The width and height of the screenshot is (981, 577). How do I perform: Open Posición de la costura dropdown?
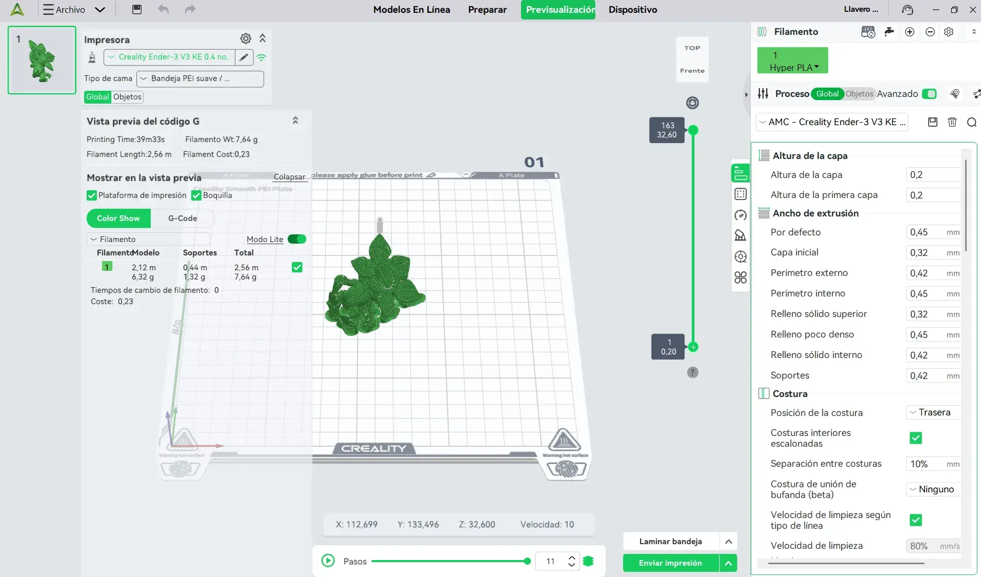(x=933, y=412)
